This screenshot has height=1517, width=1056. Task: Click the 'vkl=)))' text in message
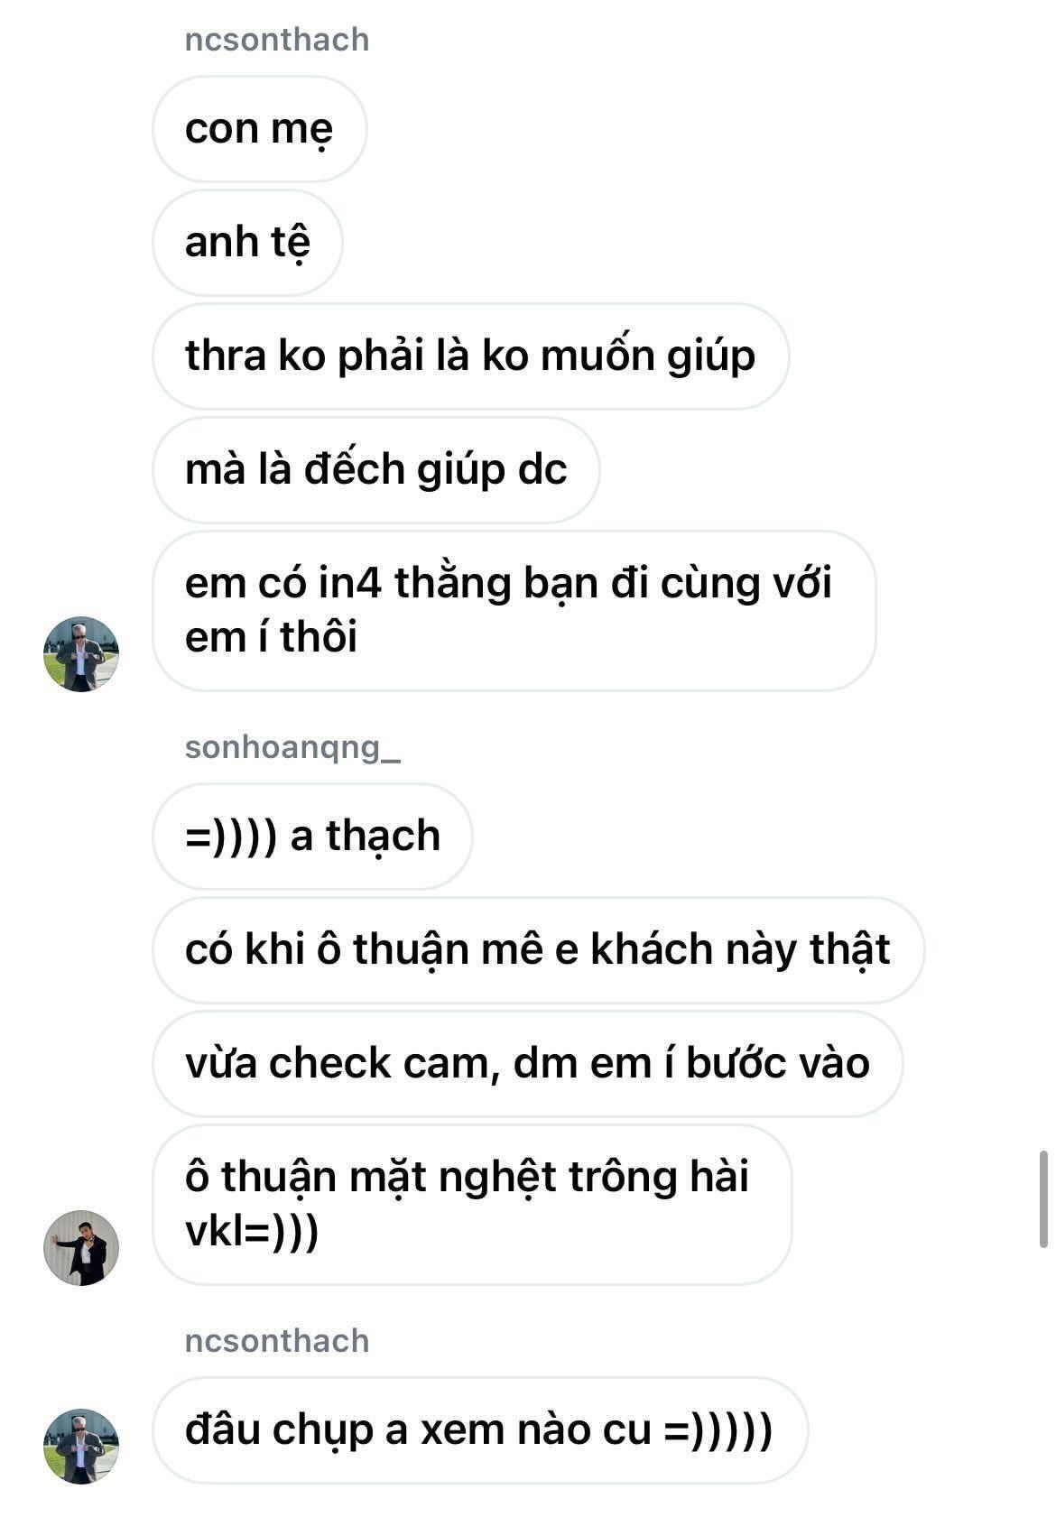coord(252,1233)
